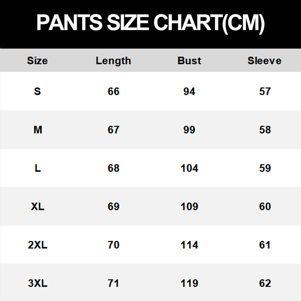Select the S size row label

pyautogui.click(x=37, y=91)
